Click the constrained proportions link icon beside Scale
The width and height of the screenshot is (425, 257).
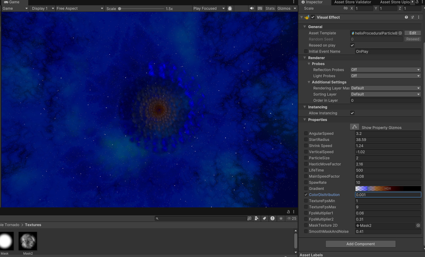pyautogui.click(x=346, y=8)
